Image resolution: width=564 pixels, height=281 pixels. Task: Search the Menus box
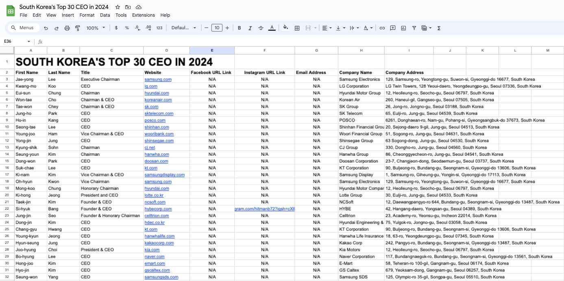(x=24, y=28)
